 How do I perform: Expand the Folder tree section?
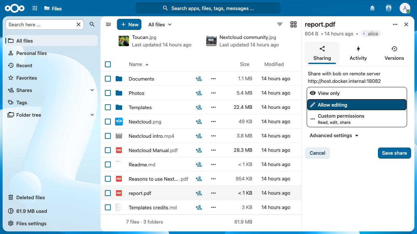click(x=92, y=115)
